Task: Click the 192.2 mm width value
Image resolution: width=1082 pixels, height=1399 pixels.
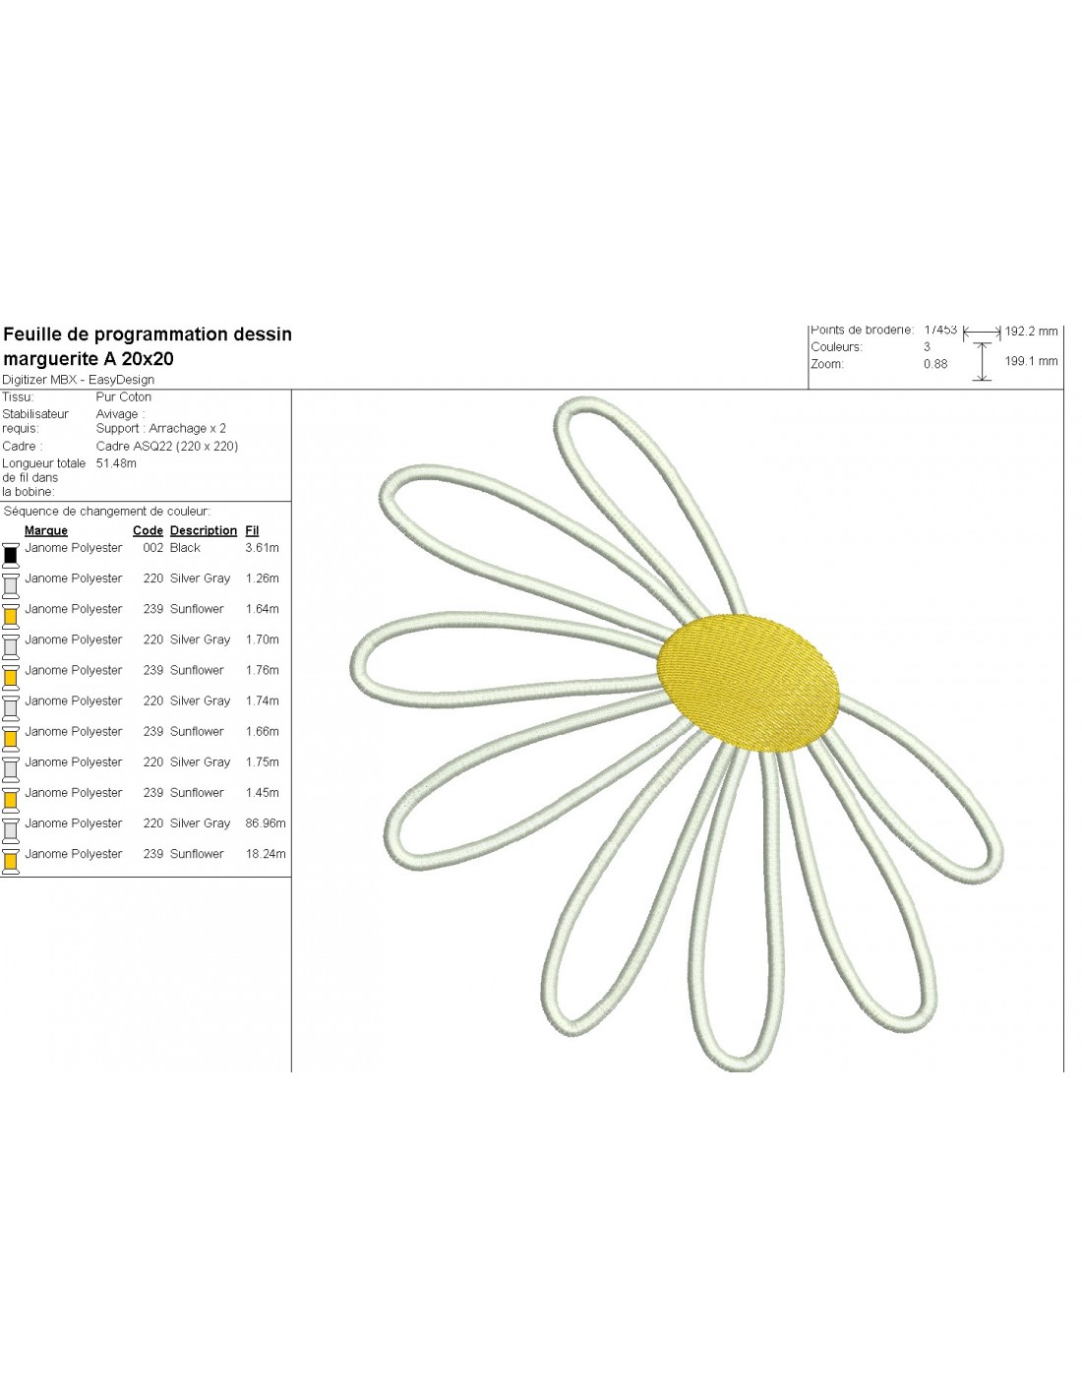Action: pos(1031,332)
